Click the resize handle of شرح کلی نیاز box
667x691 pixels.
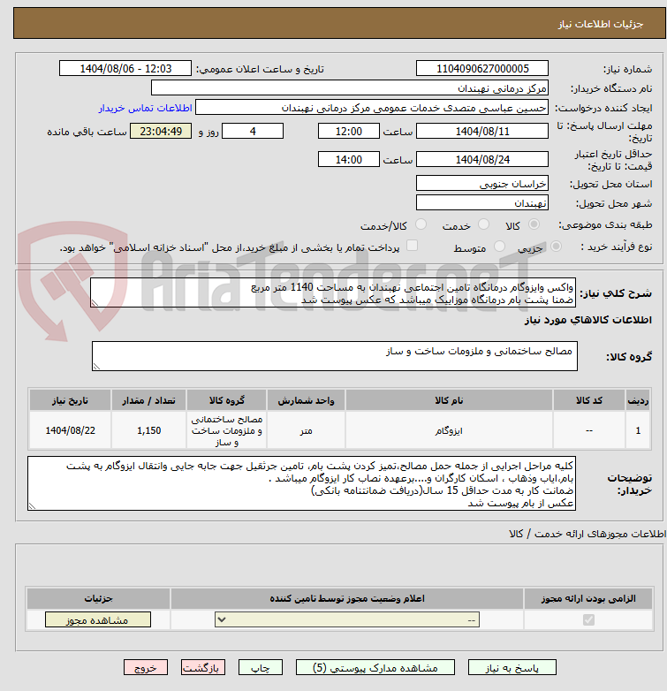tap(95, 302)
